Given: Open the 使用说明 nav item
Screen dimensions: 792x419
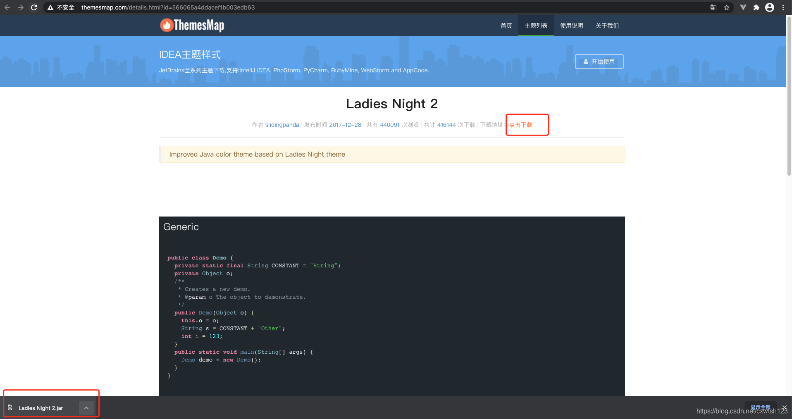Looking at the screenshot, I should coord(572,26).
